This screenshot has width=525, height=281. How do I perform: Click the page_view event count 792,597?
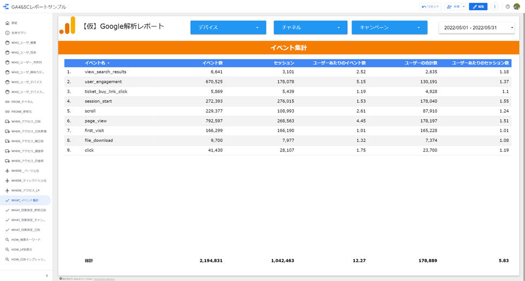coord(213,121)
